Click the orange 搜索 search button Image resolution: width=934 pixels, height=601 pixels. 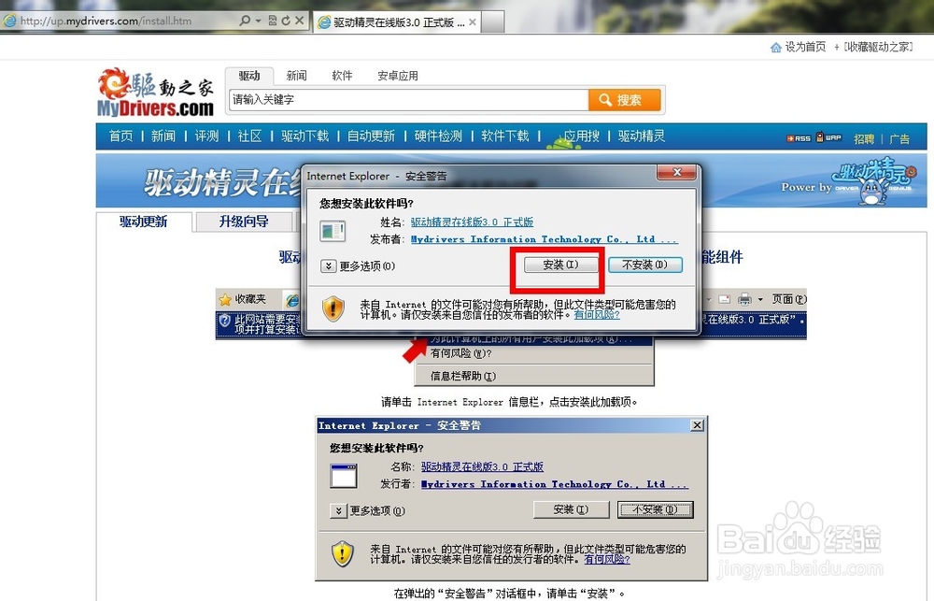624,100
